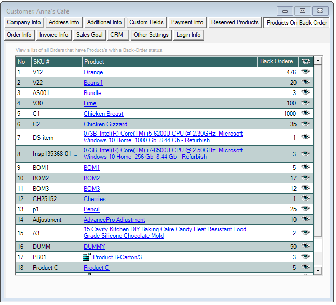Screen dimensions: 336x305
Task: Click the Beans1 product link
Action: coord(93,83)
